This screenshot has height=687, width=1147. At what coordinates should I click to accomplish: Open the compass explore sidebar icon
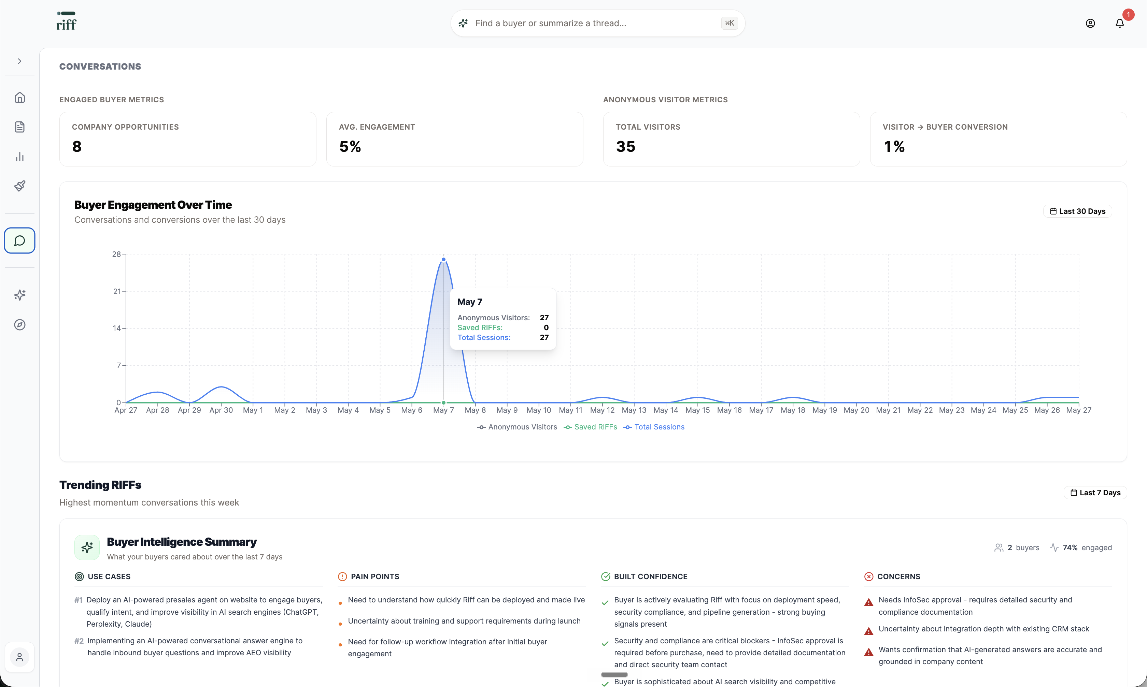[x=19, y=325]
